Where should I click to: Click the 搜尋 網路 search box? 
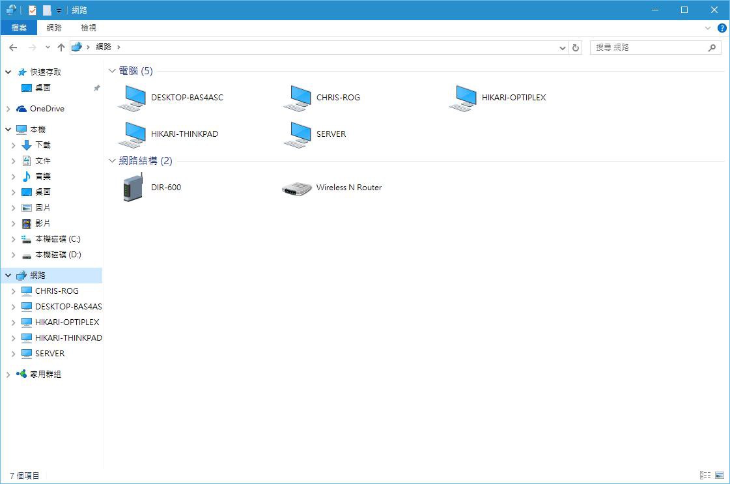[648, 48]
